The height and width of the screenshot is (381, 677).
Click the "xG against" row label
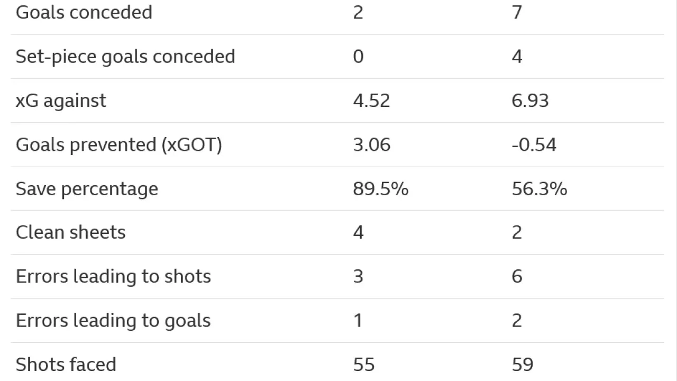(x=61, y=101)
